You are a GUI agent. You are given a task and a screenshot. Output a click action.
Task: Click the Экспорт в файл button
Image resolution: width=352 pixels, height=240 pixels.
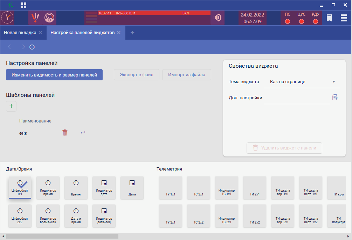[136, 75]
